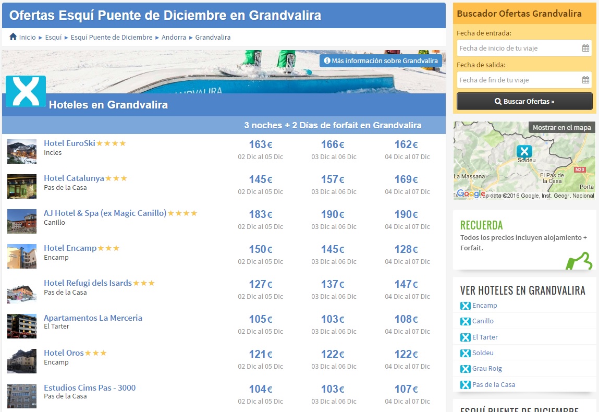This screenshot has width=599, height=412.
Task: Open Inicio breadcrumb link
Action: pyautogui.click(x=27, y=37)
